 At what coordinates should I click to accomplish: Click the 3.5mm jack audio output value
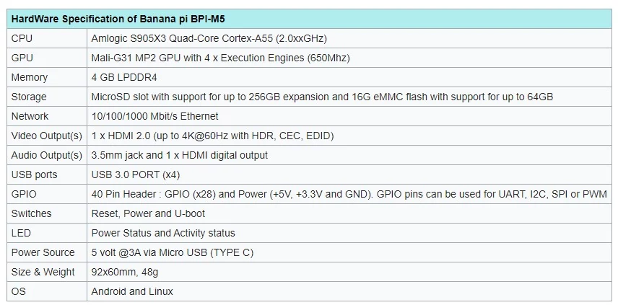[179, 156]
